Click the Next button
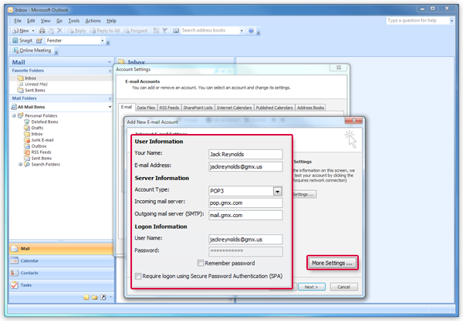 point(312,287)
